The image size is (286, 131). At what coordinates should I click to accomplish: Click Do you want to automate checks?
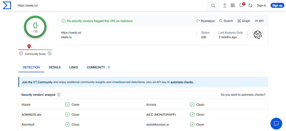click(x=243, y=95)
